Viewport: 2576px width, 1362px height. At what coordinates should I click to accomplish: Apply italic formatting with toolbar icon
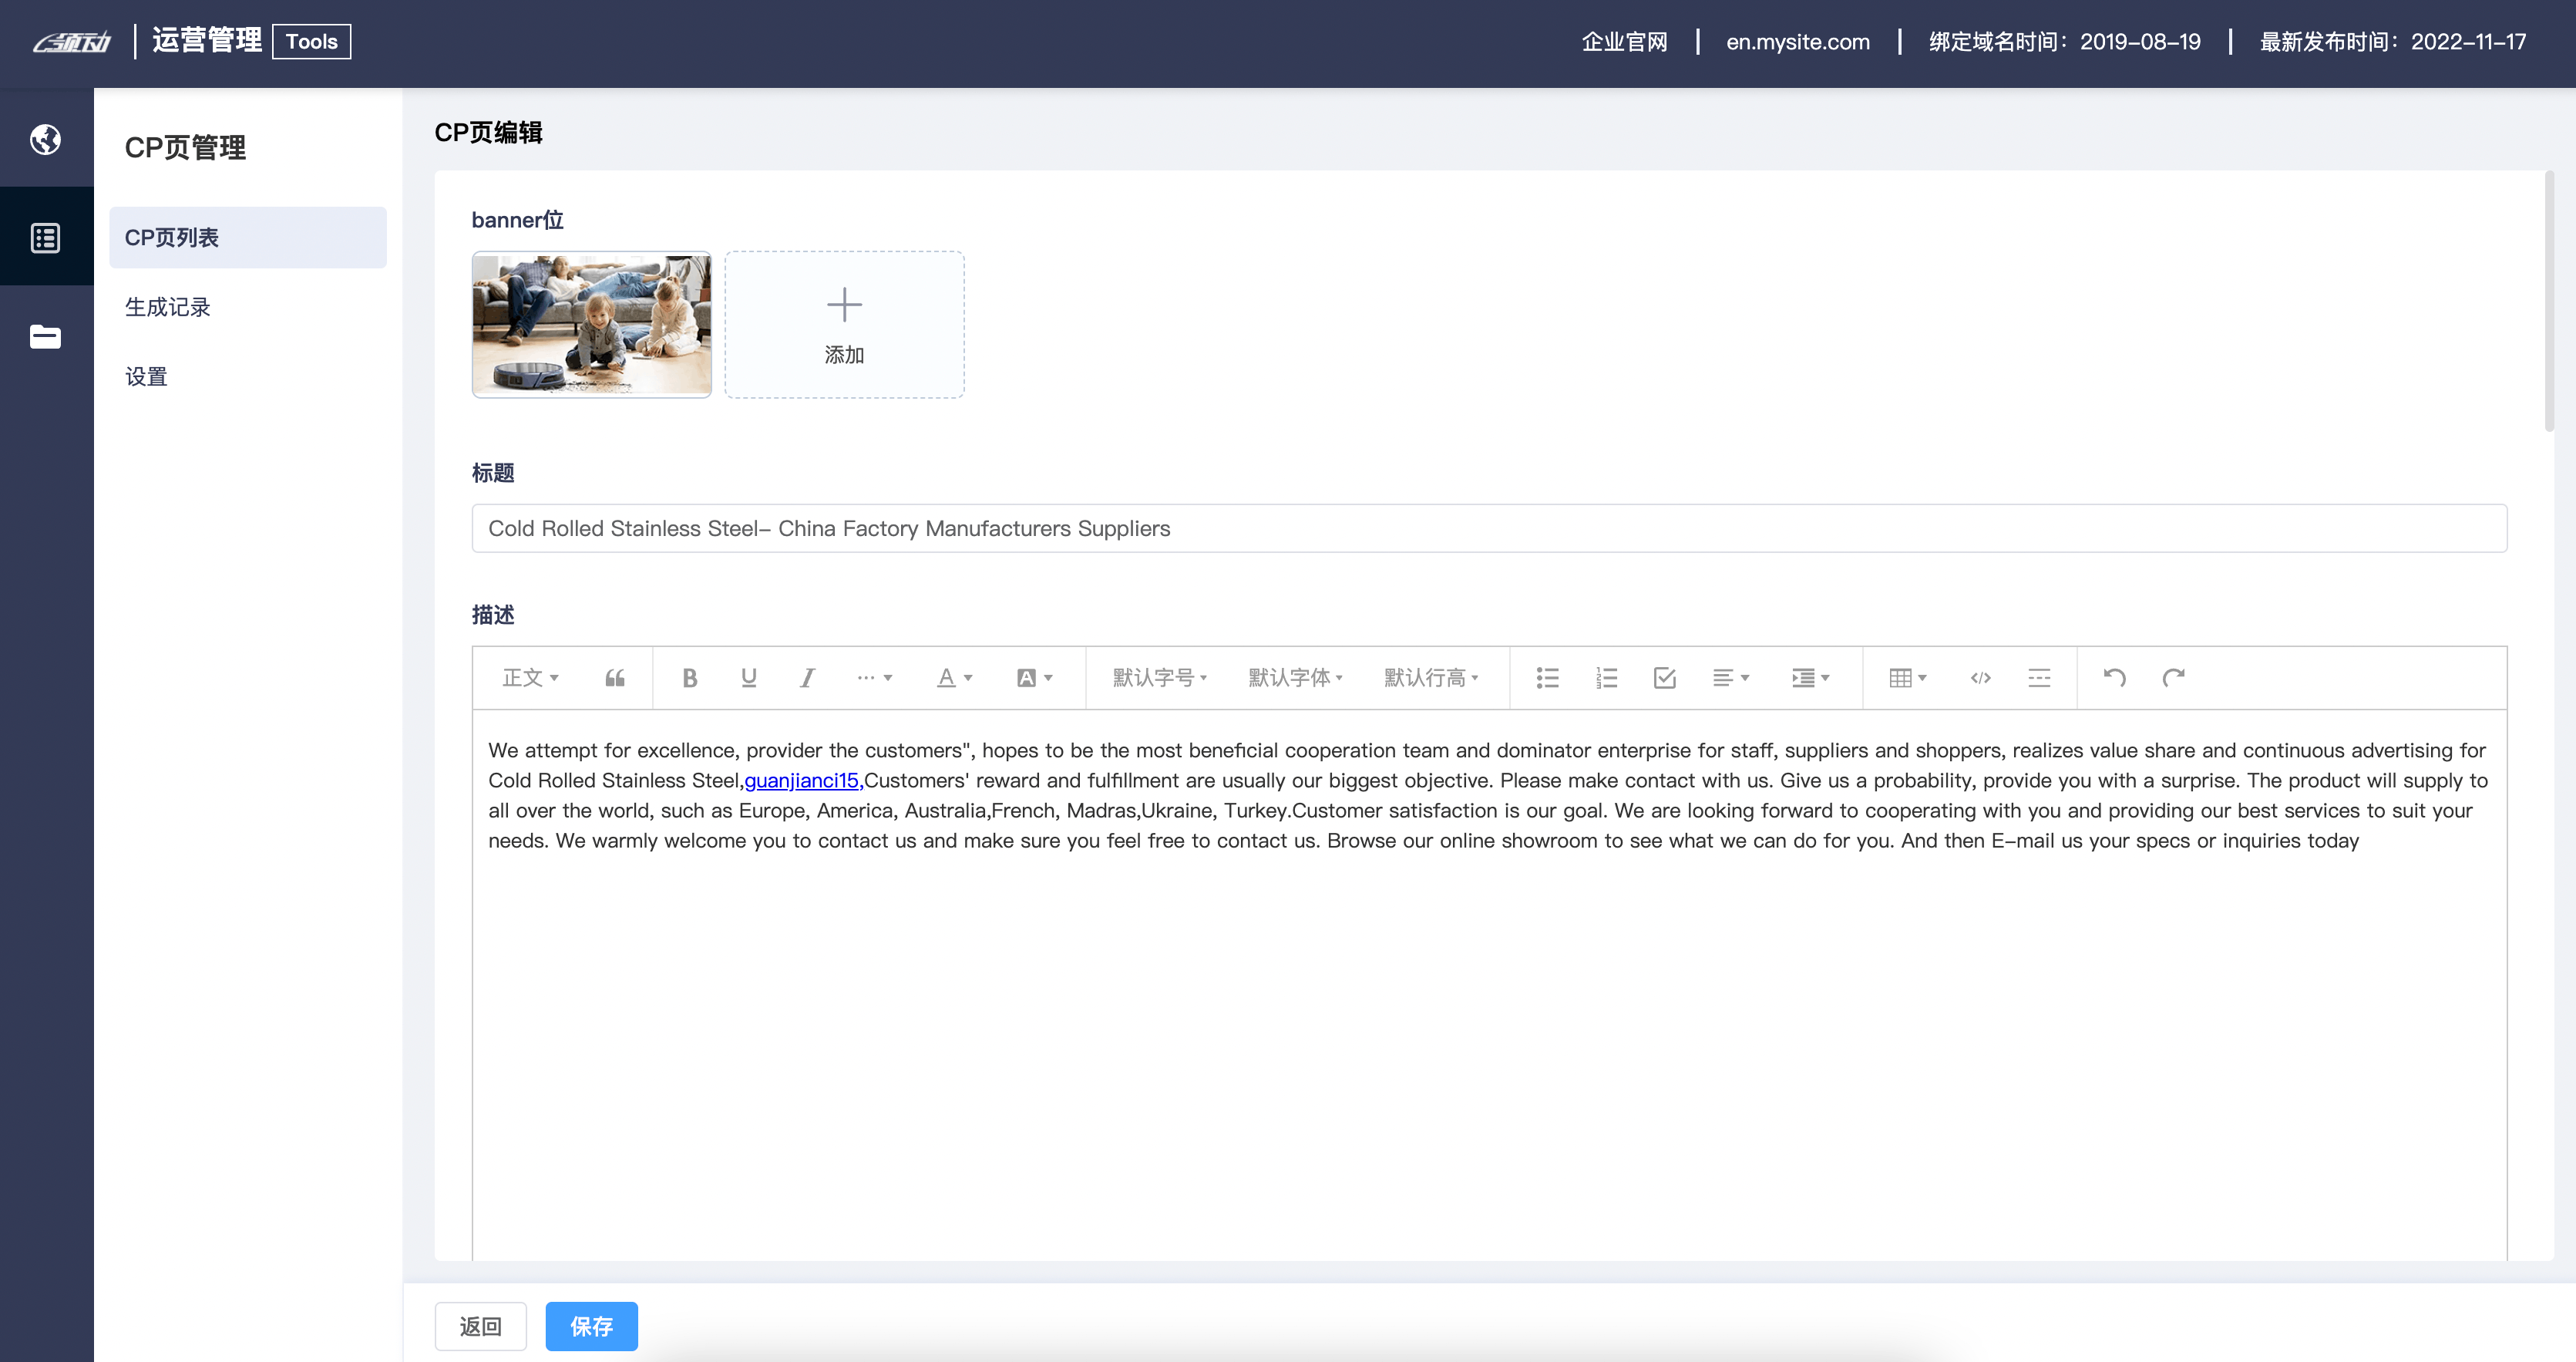coord(807,677)
